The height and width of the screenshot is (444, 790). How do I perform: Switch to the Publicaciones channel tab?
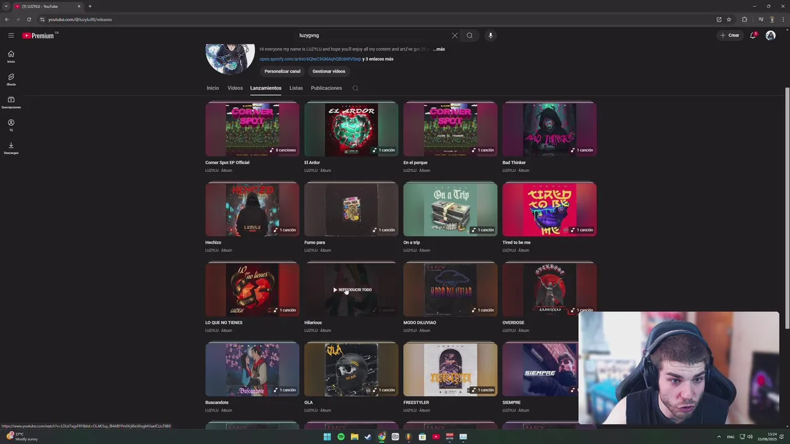coord(326,88)
